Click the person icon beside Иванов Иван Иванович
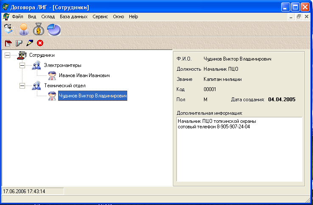The height and width of the screenshot is (205, 313). 52,75
